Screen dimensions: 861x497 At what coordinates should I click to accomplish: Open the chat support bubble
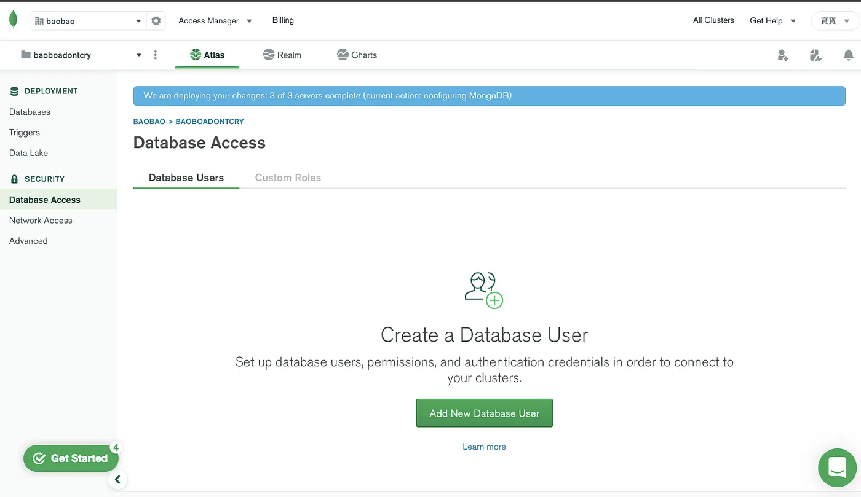pos(838,468)
